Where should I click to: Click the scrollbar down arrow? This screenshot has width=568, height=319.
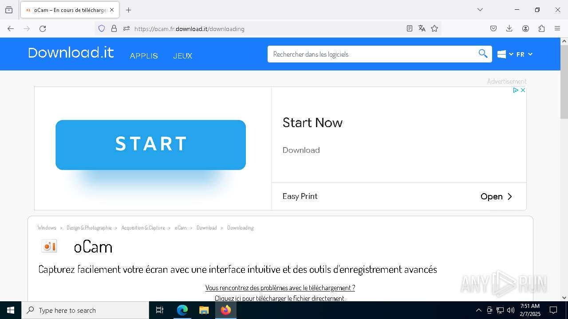point(564,298)
